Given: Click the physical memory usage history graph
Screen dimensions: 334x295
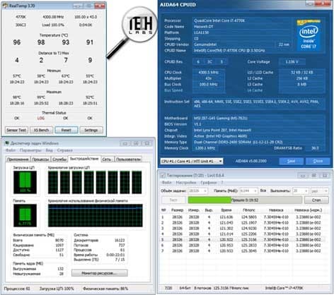Looking at the screenshot, I should pyautogui.click(x=96, y=215).
